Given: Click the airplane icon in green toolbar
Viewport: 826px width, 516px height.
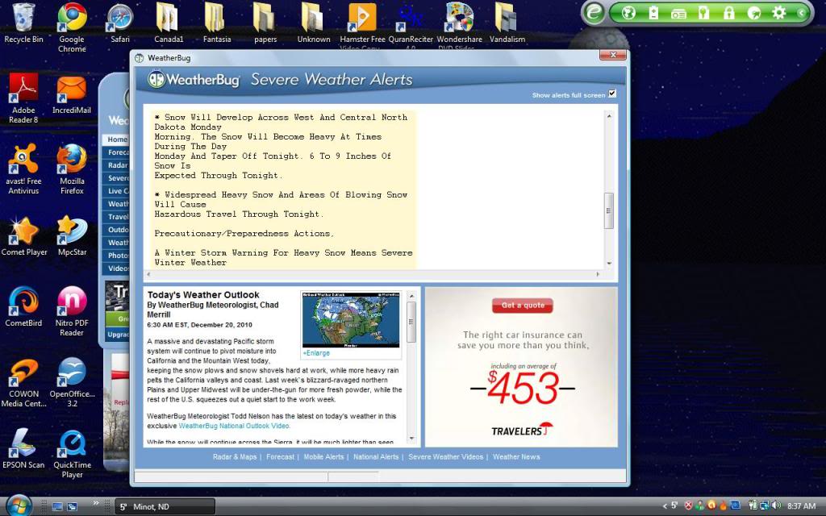Looking at the screenshot, I should click(754, 13).
